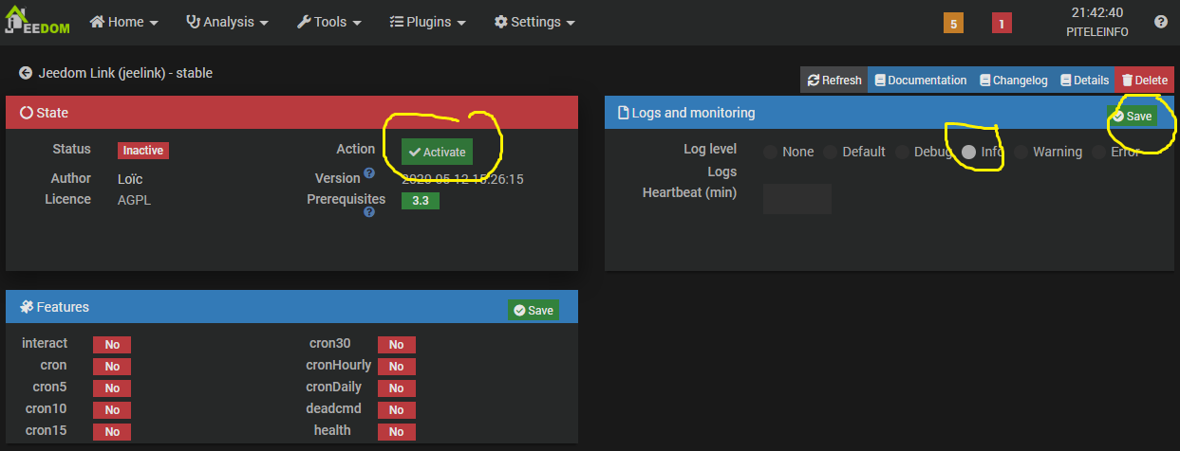The height and width of the screenshot is (451, 1180).
Task: Click the Delete plugin trash button
Action: [1143, 81]
